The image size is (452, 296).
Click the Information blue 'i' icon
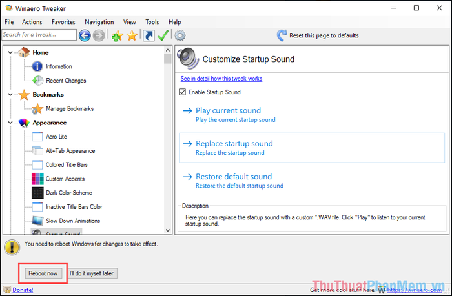[37, 66]
